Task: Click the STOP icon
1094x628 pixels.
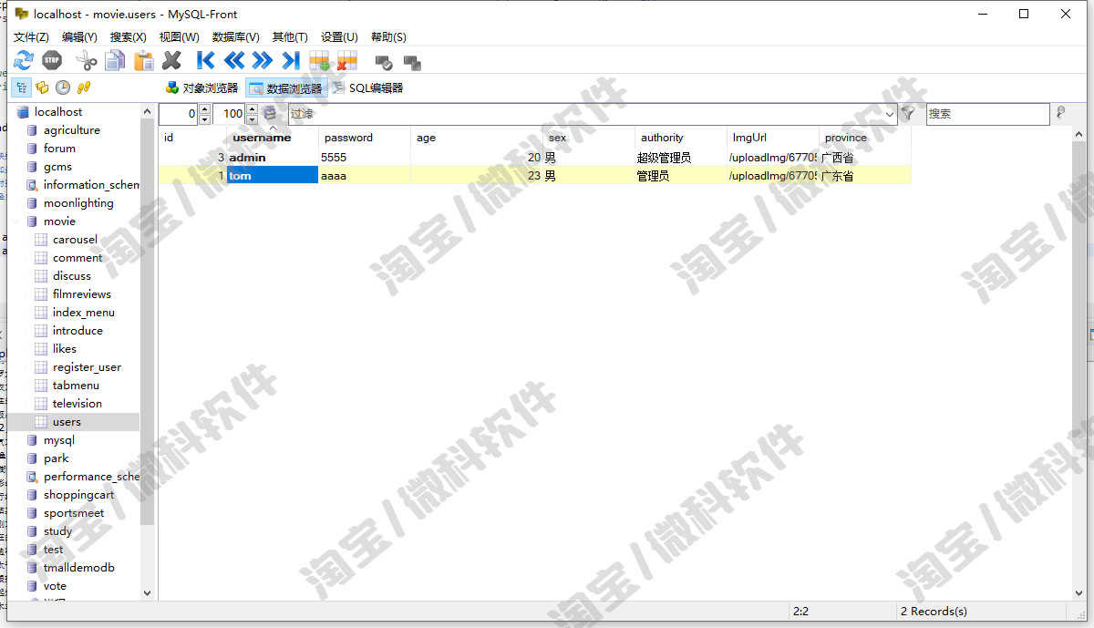Action: click(52, 61)
